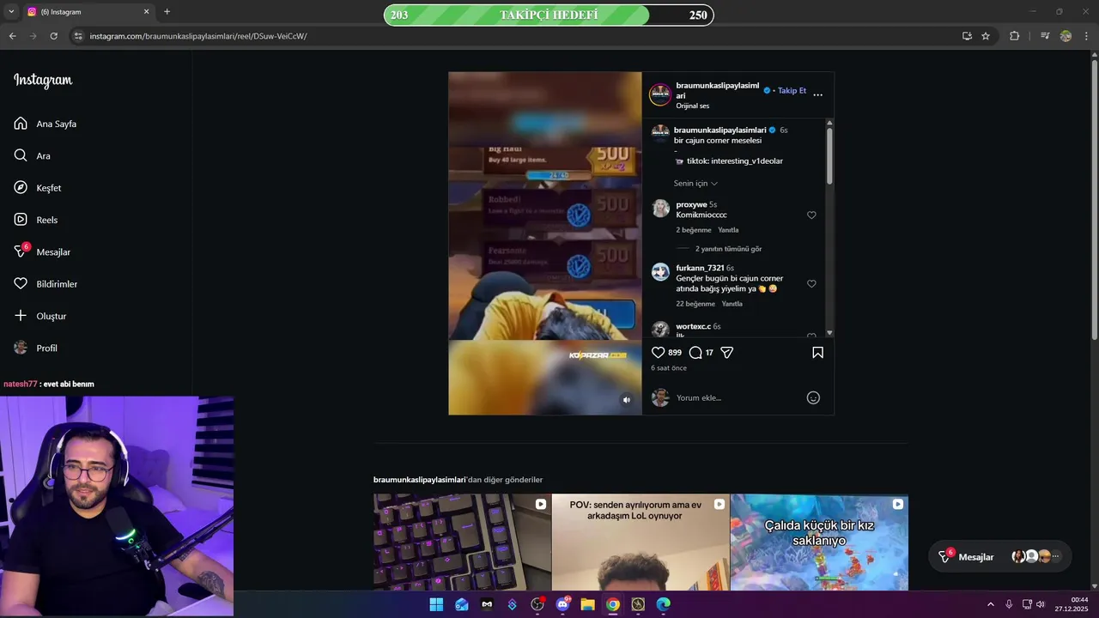The width and height of the screenshot is (1099, 618).
Task: Open the emoji picker in the comment box
Action: [813, 397]
